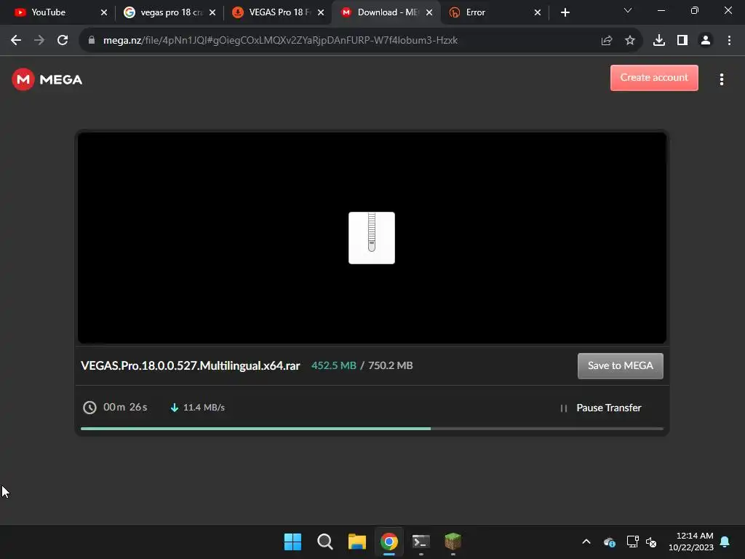Image resolution: width=745 pixels, height=559 pixels.
Task: Open a new browser tab
Action: (565, 12)
